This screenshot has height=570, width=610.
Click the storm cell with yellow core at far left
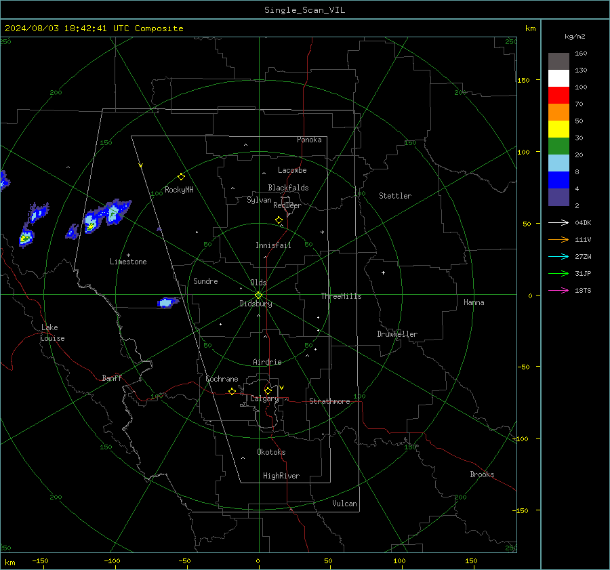[26, 237]
